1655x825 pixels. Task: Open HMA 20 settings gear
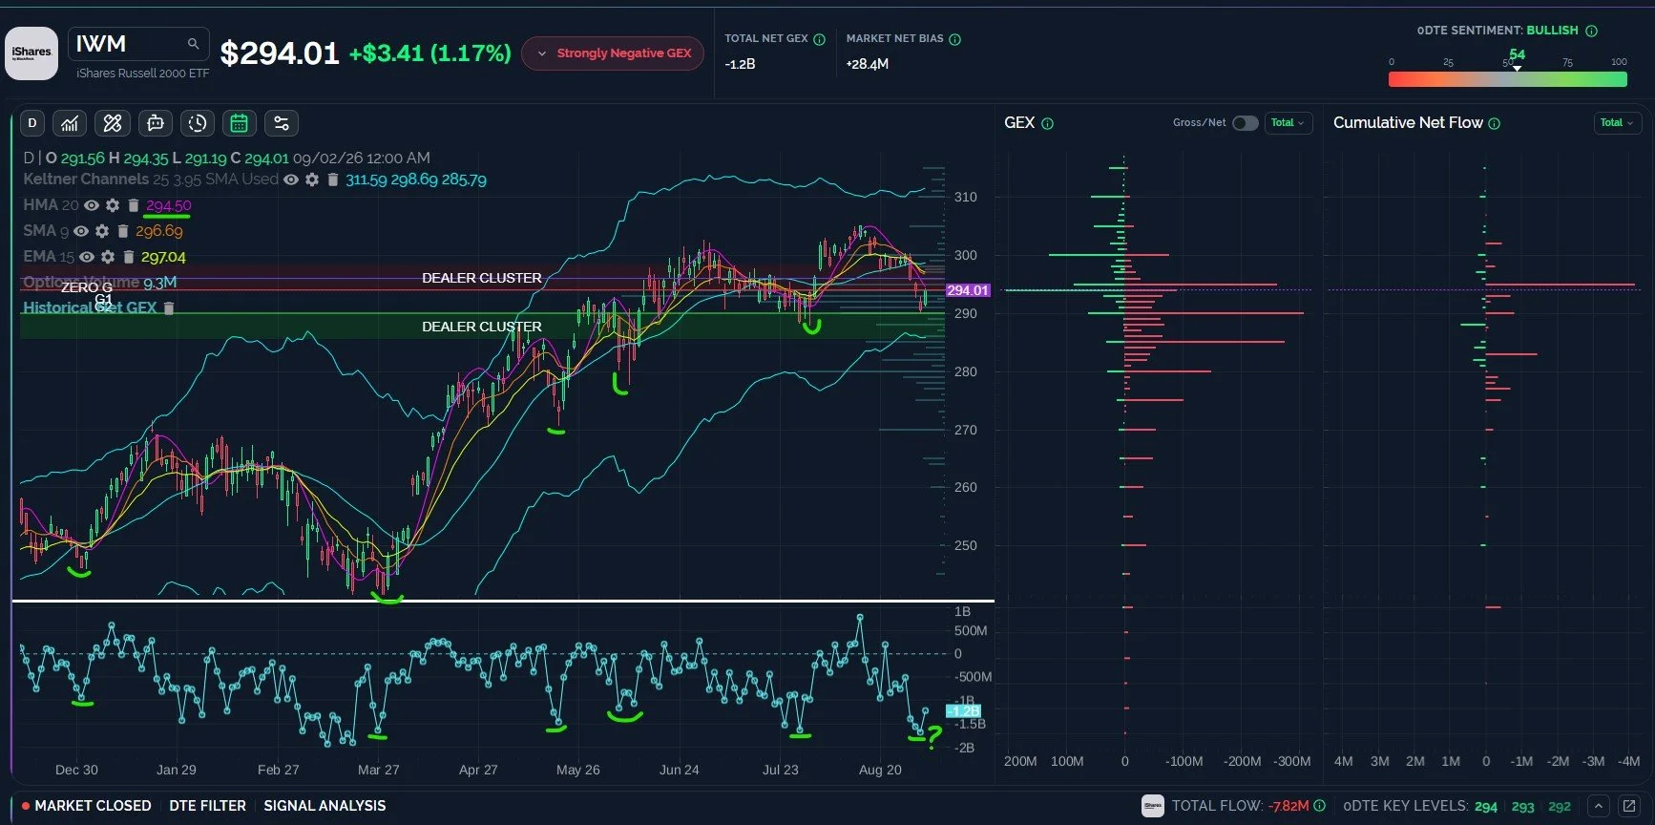click(x=113, y=205)
